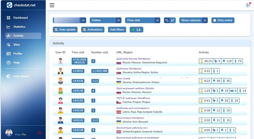Click the checkstat.net logo icon

(x=9, y=5)
